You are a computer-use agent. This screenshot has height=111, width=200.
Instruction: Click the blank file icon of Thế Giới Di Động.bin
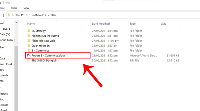[x=29, y=60]
